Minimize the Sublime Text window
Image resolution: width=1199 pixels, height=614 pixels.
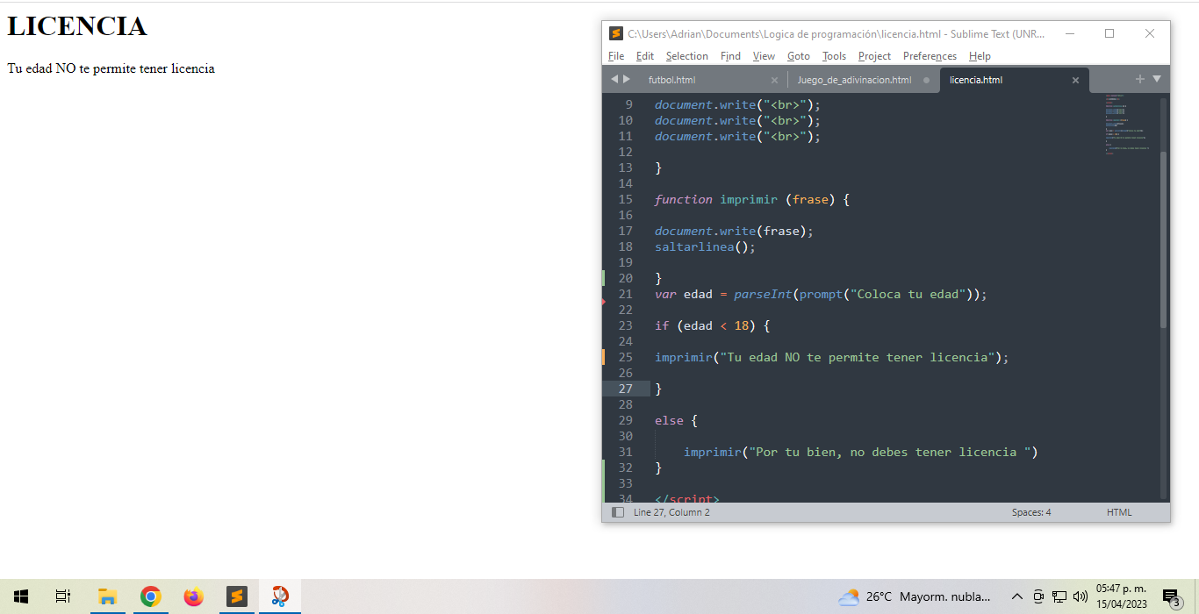[x=1070, y=33]
